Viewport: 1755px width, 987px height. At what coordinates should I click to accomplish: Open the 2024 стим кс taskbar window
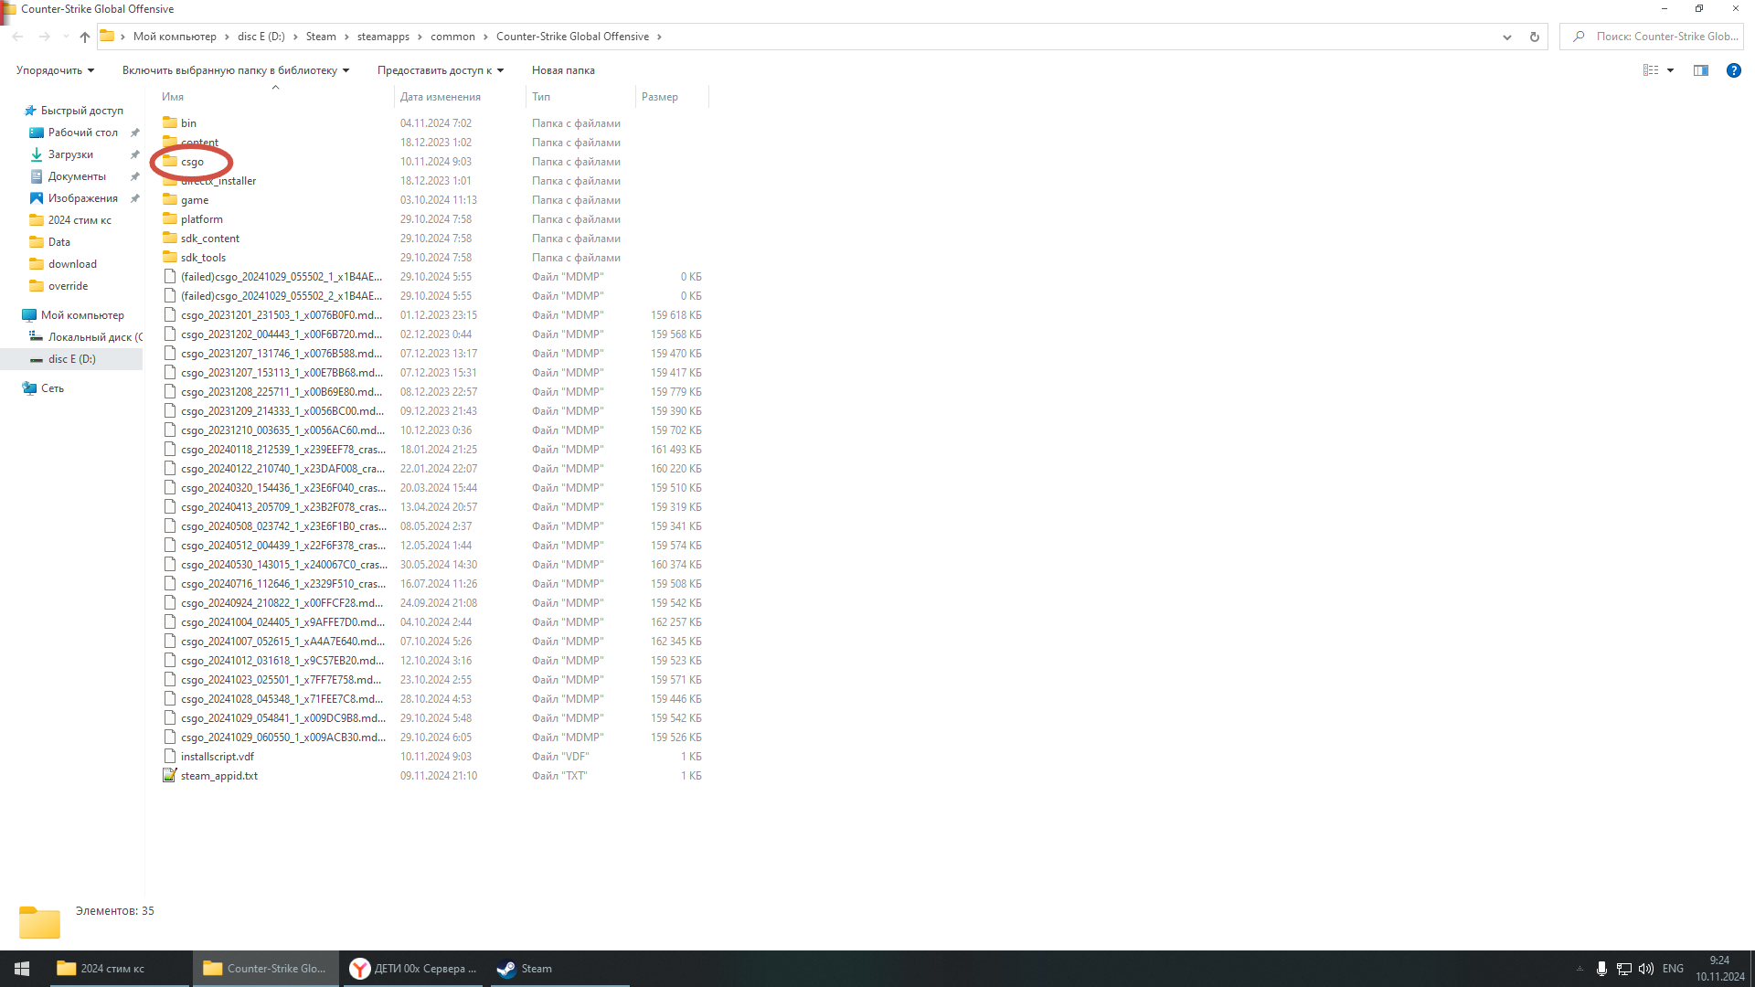(x=119, y=969)
